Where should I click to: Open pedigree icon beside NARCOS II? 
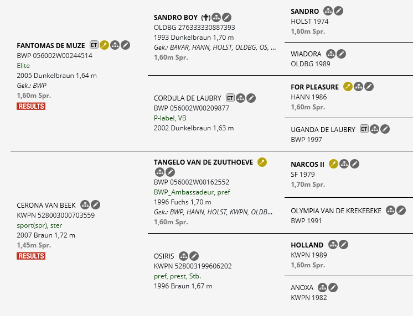click(x=344, y=164)
